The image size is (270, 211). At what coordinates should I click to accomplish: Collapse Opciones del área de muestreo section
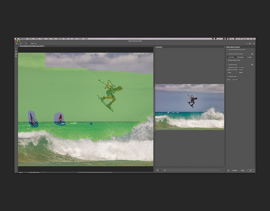(227, 54)
